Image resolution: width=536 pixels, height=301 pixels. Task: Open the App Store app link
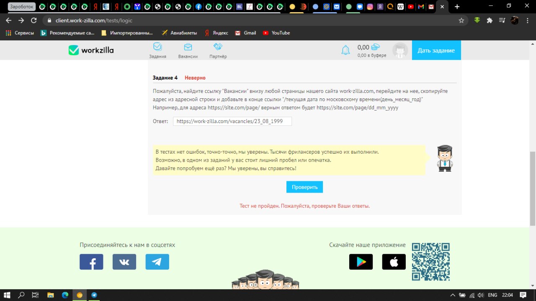tap(394, 262)
